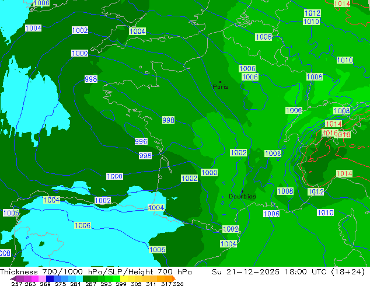Click the 1000 label next to 1002 near center

[x=210, y=172]
